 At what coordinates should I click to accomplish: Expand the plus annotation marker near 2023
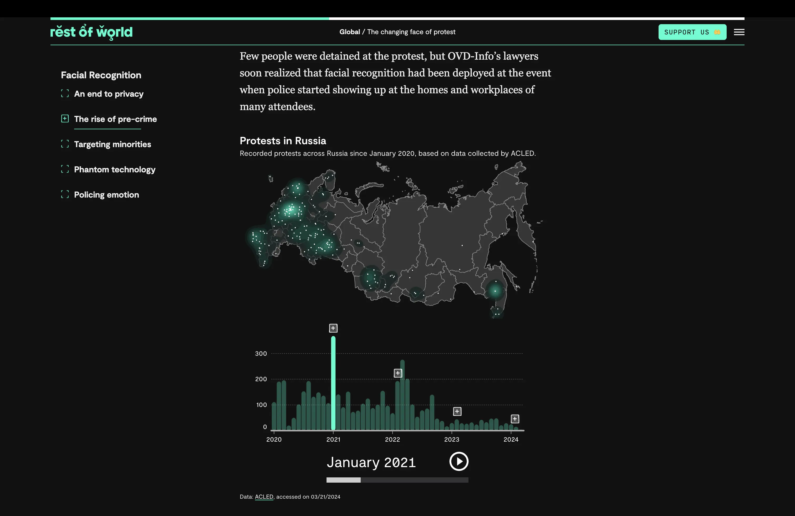click(457, 411)
